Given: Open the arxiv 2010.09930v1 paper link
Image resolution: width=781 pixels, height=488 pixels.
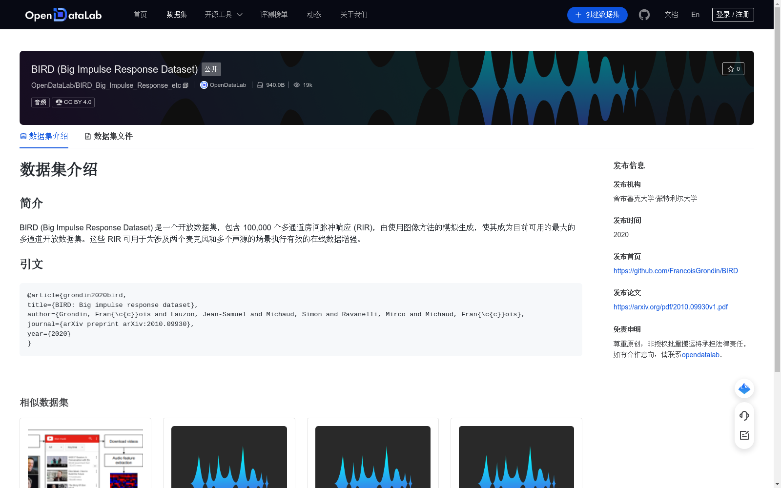Looking at the screenshot, I should point(671,307).
